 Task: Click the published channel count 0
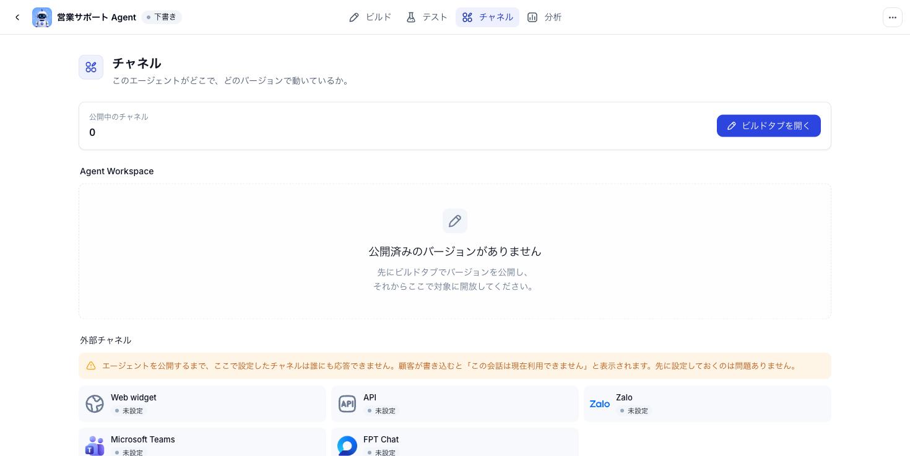point(92,132)
